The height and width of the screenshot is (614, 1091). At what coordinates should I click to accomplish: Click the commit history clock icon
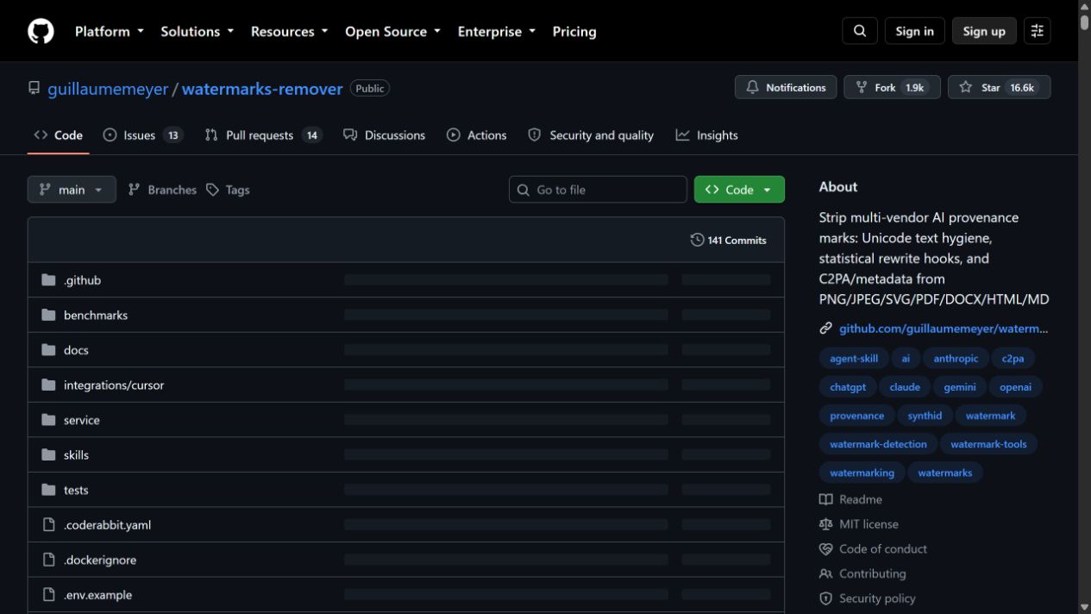(698, 240)
